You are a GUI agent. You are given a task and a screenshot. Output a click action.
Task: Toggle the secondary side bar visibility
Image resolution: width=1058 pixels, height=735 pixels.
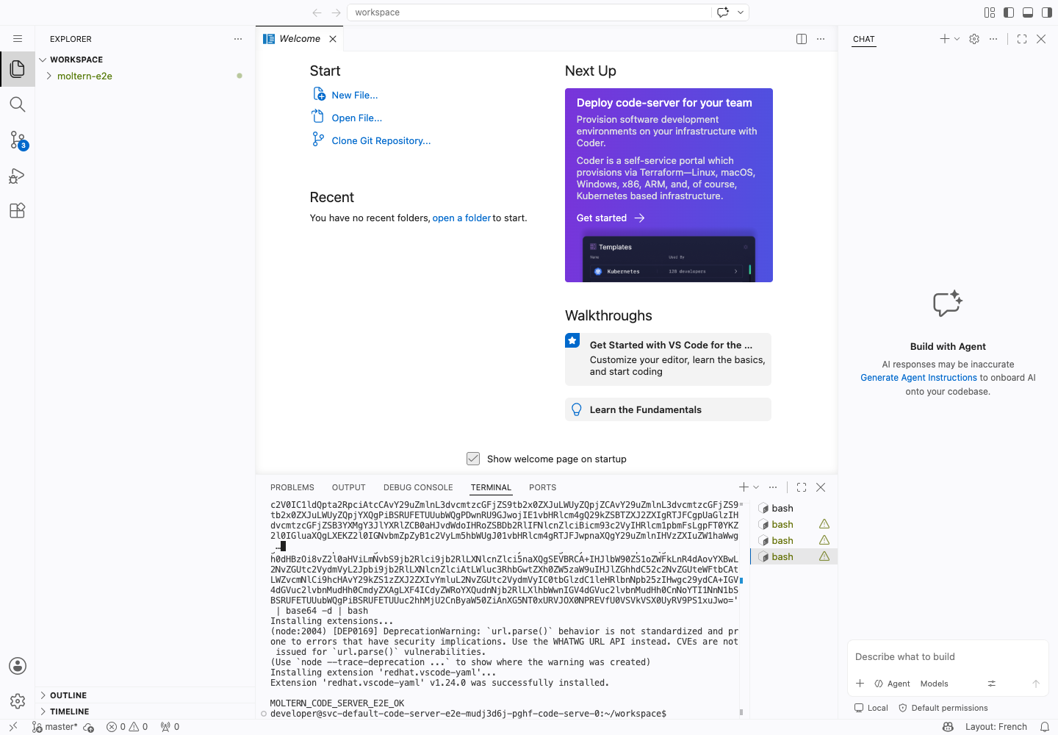(x=1047, y=12)
